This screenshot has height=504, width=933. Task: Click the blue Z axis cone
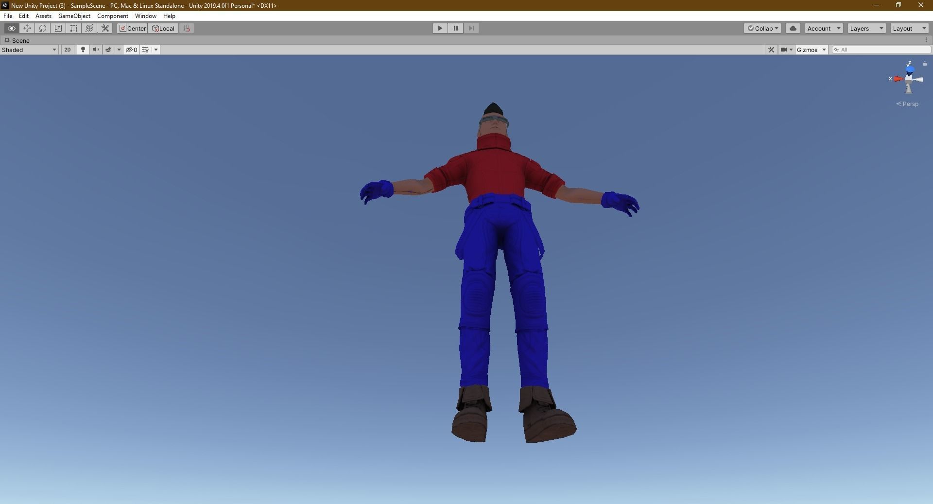coord(910,70)
